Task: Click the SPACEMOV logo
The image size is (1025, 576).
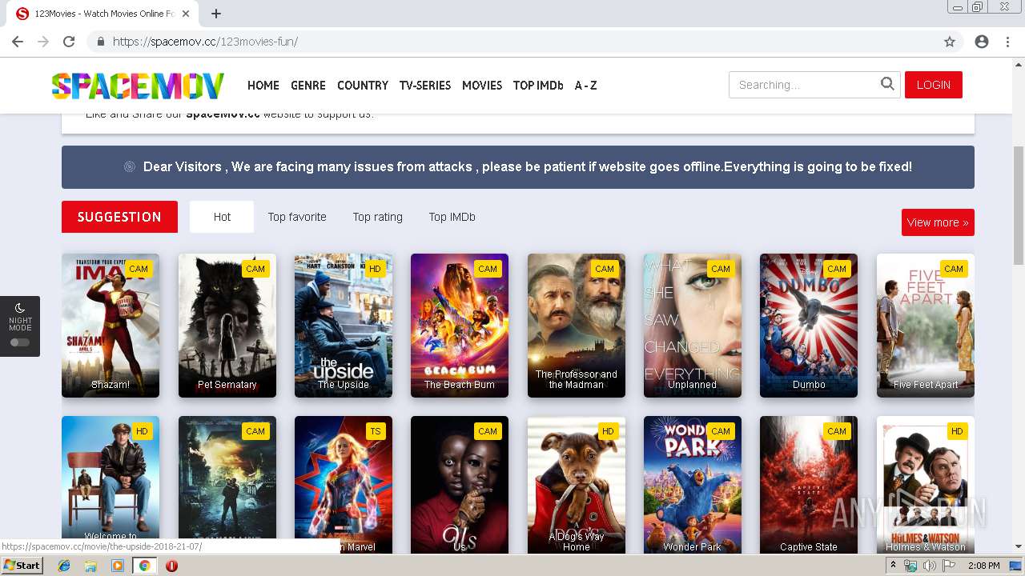Action: pyautogui.click(x=138, y=86)
